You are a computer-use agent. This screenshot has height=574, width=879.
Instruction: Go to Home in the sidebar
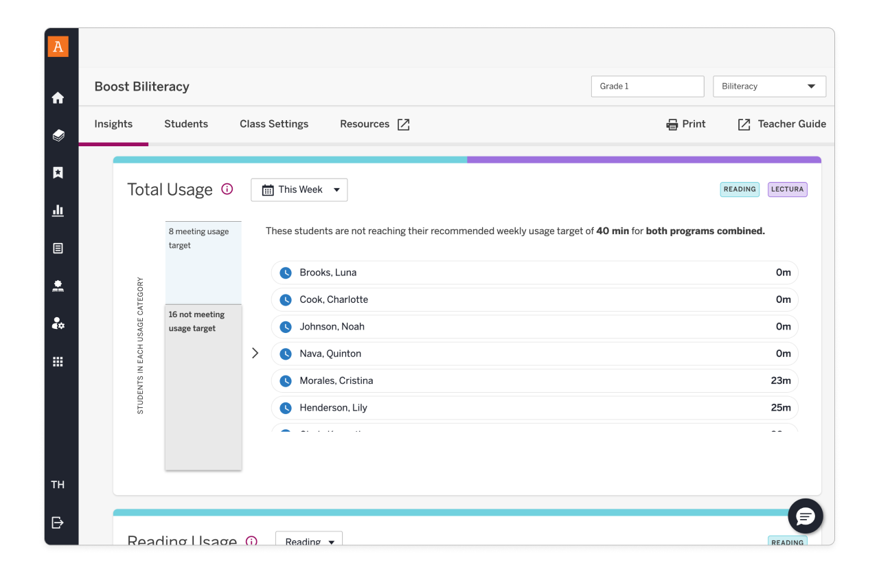point(58,98)
